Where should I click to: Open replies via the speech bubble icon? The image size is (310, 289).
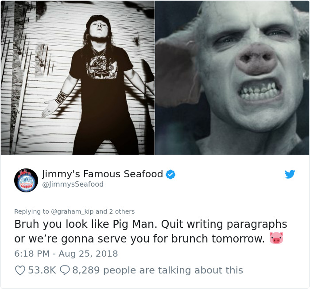tap(65, 270)
